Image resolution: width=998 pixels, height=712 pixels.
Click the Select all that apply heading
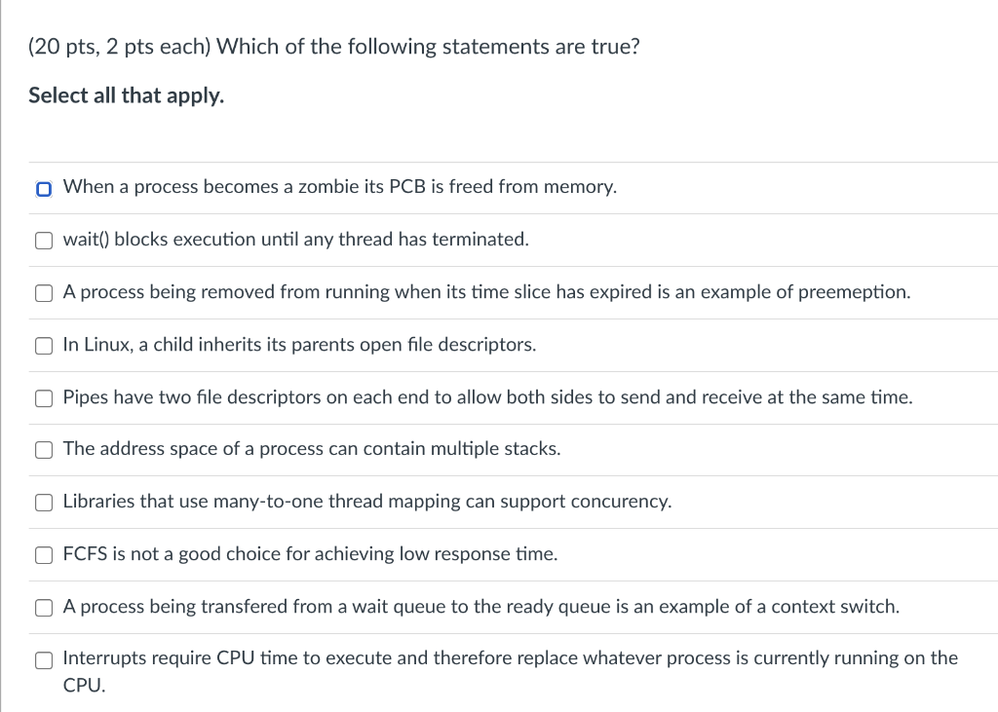tap(126, 94)
